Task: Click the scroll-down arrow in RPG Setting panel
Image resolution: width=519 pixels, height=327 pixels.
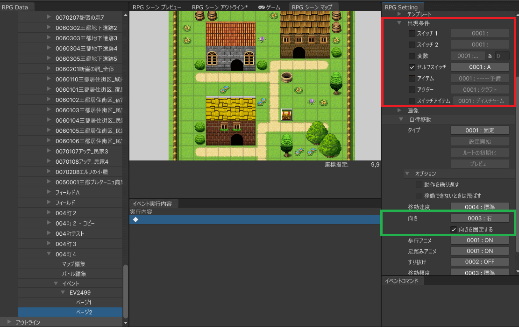Action: [517, 271]
